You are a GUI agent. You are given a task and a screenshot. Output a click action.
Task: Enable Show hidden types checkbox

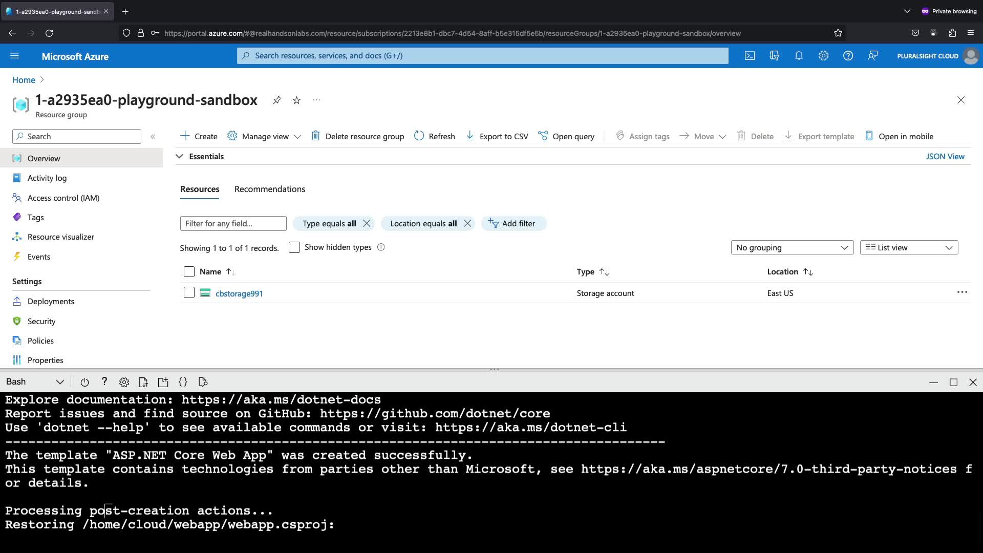294,247
